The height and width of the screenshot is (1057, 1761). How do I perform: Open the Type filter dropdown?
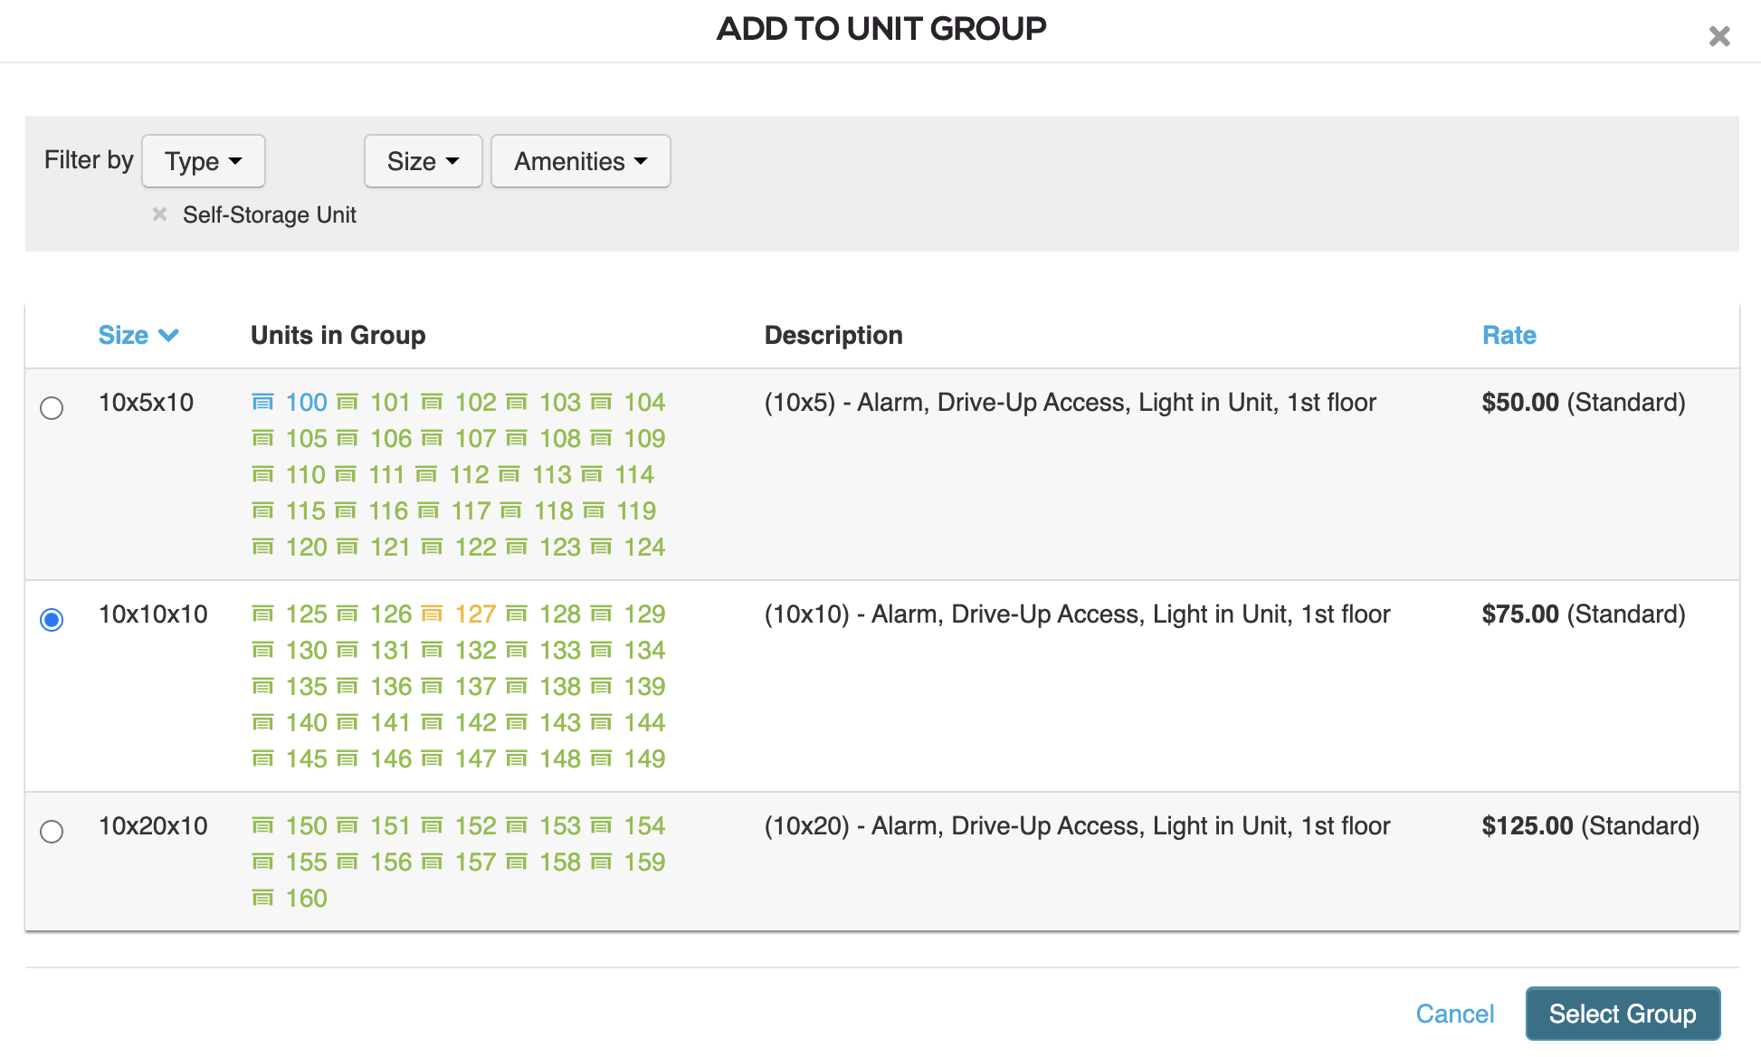point(203,161)
